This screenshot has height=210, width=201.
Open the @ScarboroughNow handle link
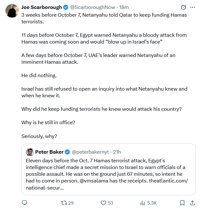coord(93,7)
